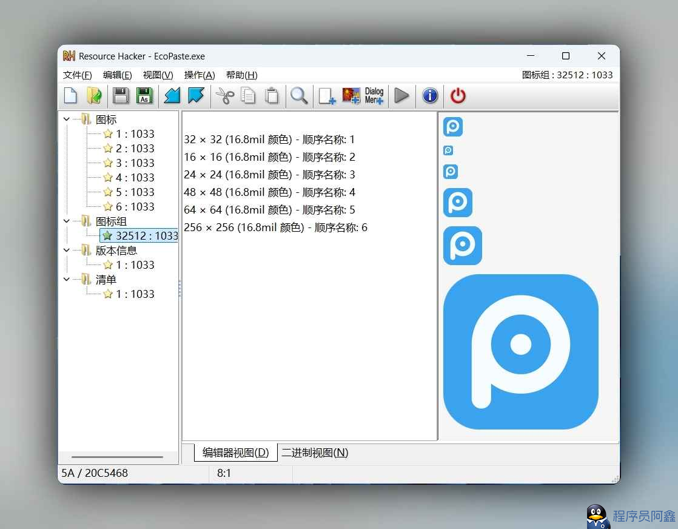
Task: Click the add image resource icon
Action: (x=351, y=96)
